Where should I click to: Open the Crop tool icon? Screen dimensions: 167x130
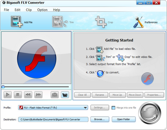coord(101,22)
